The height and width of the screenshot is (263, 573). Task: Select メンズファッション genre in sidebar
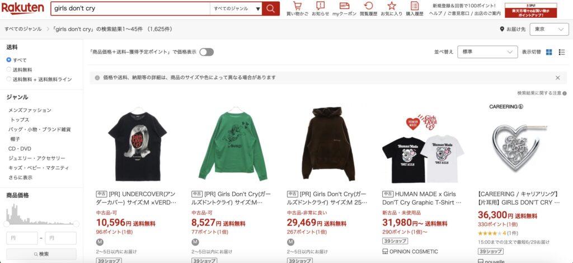point(30,110)
